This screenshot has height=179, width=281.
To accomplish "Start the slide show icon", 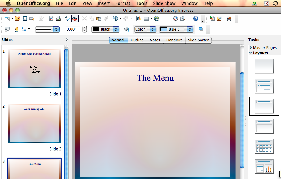I will coord(229,19).
